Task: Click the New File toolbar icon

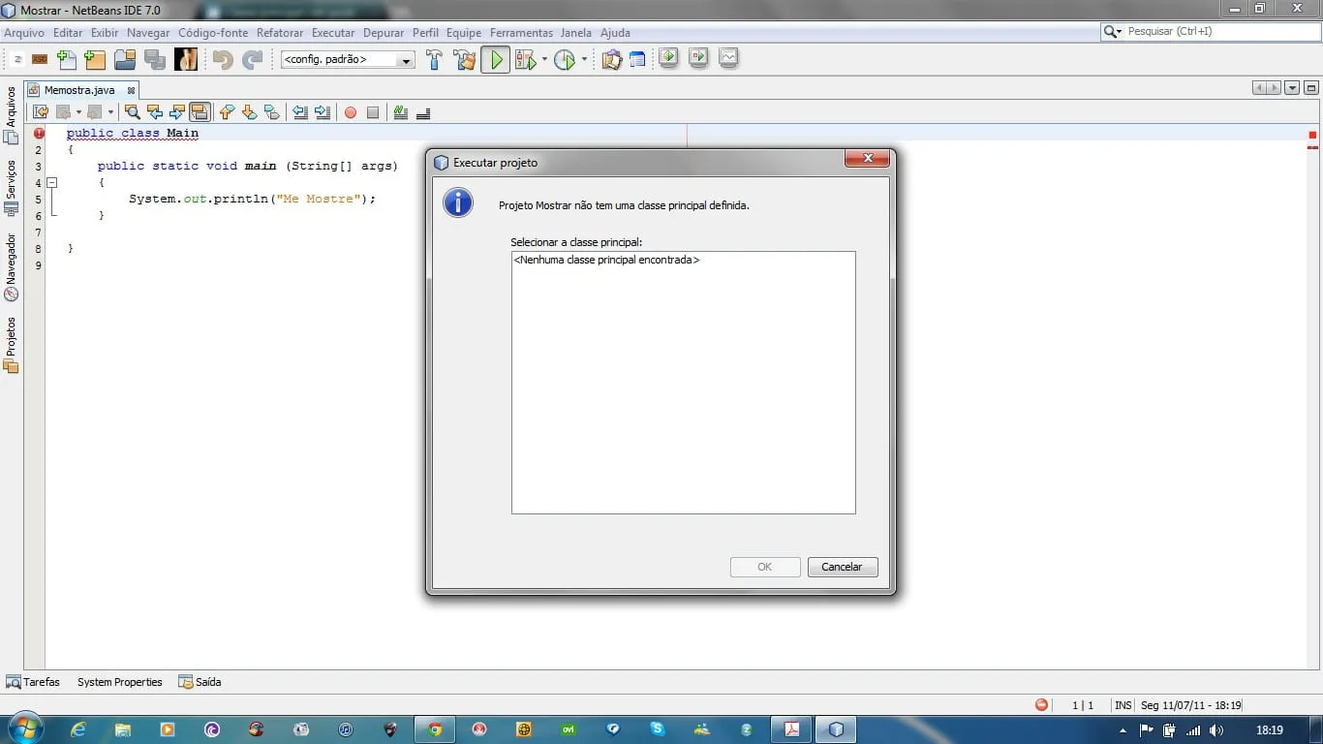Action: (66, 60)
